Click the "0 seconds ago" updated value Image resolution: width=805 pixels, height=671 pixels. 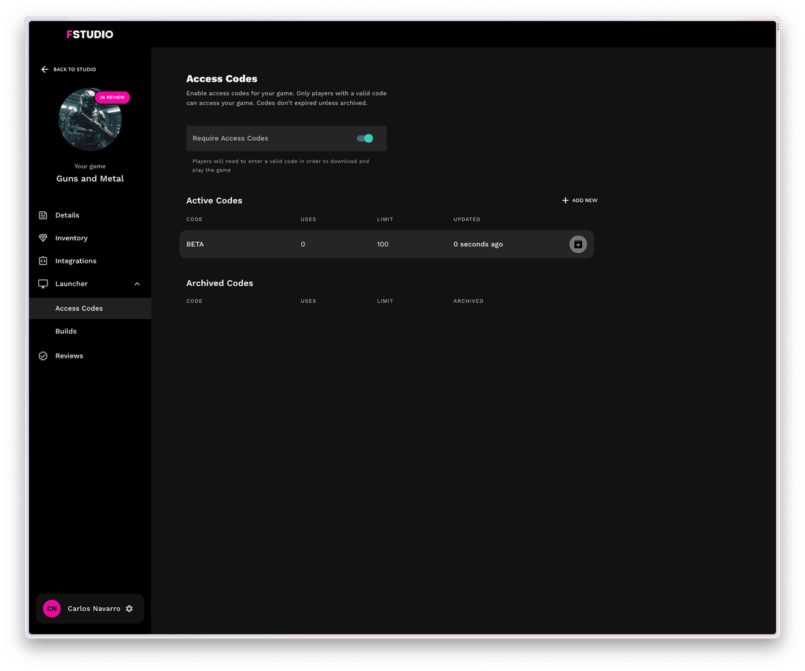click(x=478, y=244)
